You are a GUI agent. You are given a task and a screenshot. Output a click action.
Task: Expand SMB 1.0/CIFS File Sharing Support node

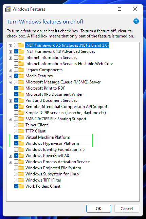tap(10, 119)
